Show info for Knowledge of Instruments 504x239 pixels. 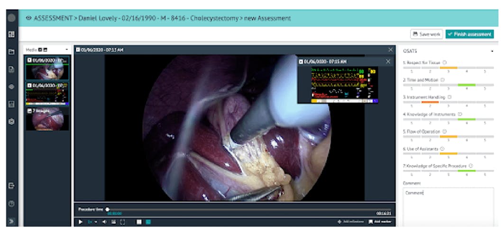tap(460, 114)
